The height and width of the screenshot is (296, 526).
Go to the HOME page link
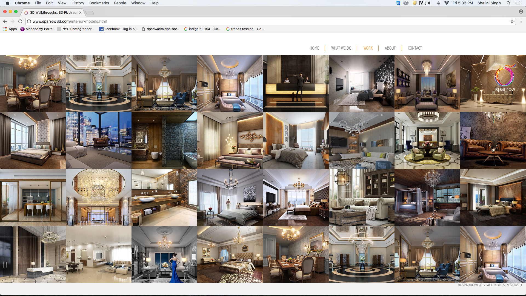pos(314,48)
